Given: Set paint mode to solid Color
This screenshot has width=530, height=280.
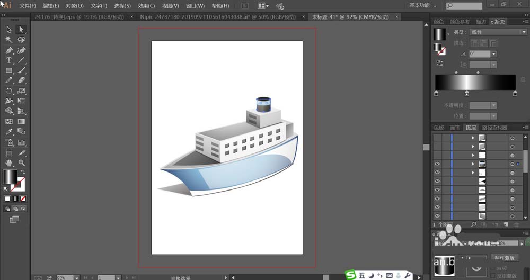Looking at the screenshot, I should click(7, 198).
